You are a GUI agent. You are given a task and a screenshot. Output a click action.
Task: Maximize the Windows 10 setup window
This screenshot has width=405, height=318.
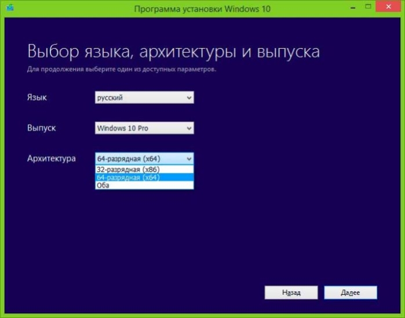coord(368,7)
